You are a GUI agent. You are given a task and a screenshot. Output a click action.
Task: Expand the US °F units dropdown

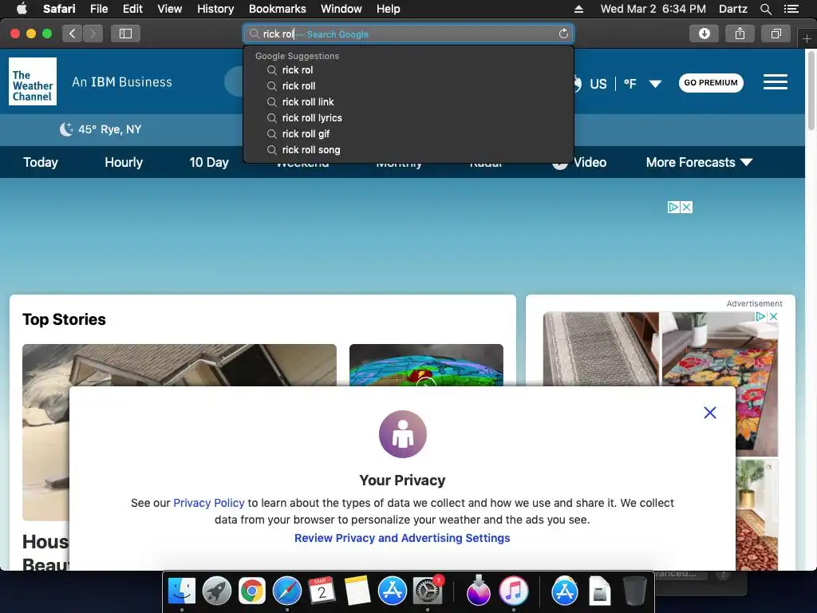(x=655, y=84)
